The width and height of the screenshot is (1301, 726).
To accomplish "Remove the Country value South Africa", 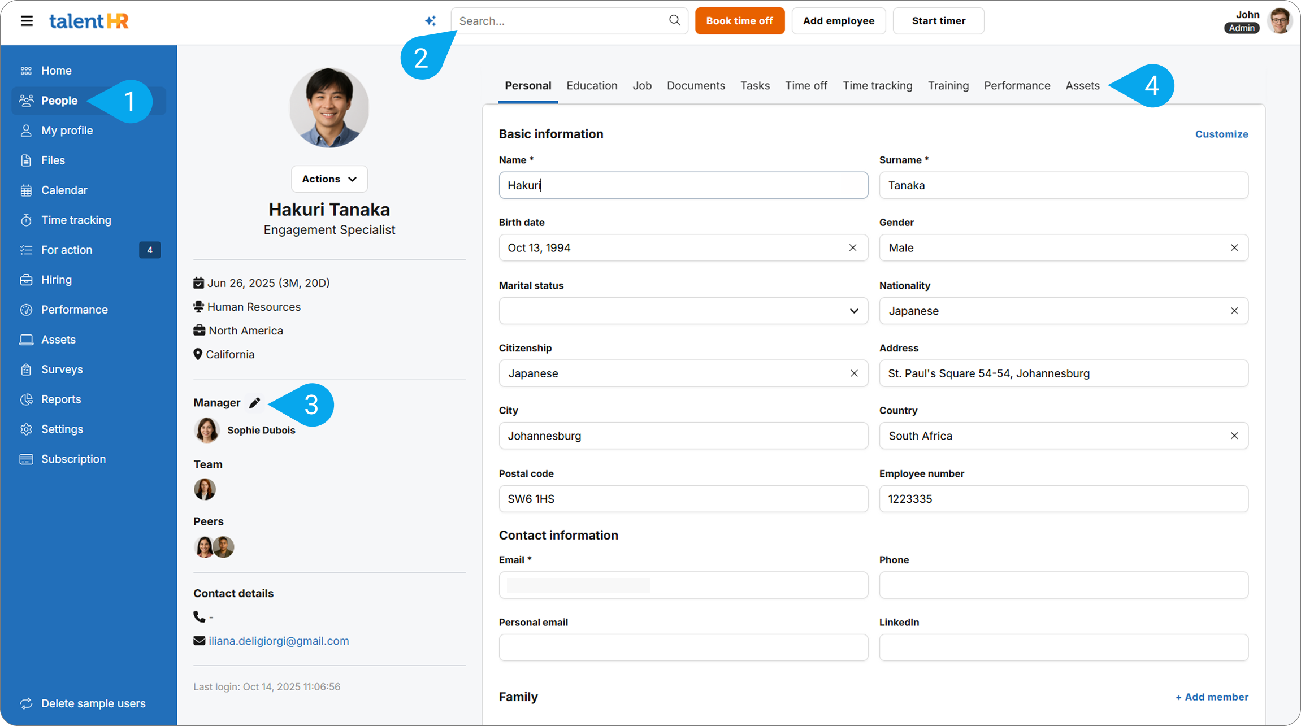I will click(1234, 436).
